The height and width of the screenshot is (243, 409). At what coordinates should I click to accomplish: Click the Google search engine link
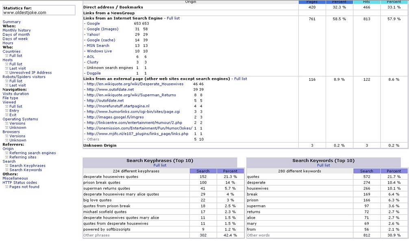pos(93,24)
